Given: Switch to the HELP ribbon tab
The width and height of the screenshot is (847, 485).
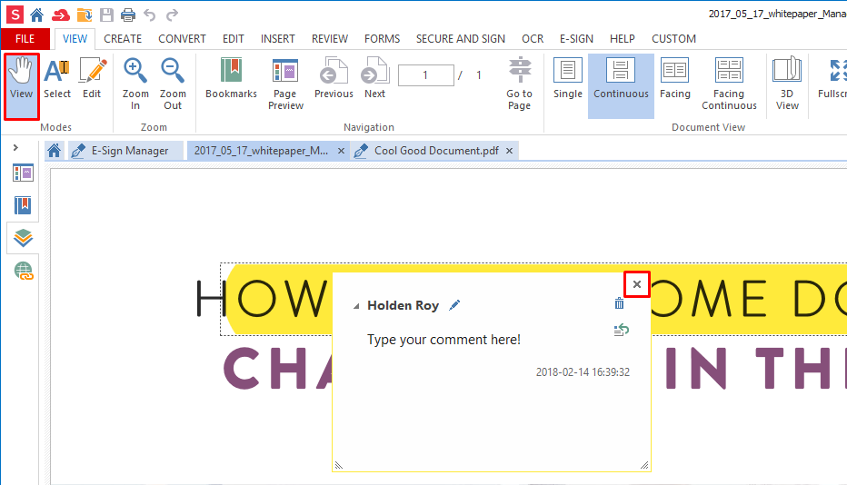Looking at the screenshot, I should 623,39.
